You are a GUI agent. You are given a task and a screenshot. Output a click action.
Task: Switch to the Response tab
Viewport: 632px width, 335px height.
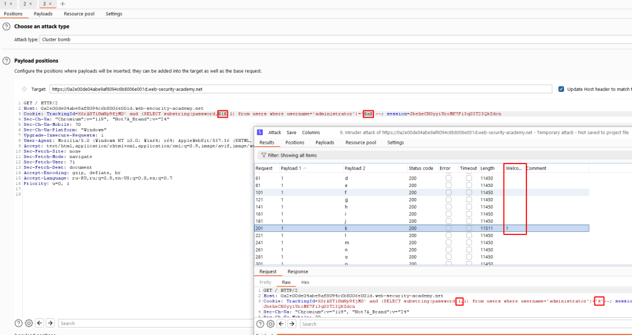click(x=298, y=271)
